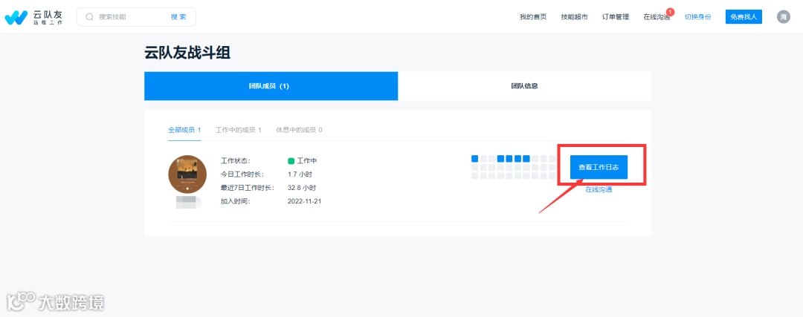Click the 免费找人 button
803x317 pixels.
click(744, 17)
